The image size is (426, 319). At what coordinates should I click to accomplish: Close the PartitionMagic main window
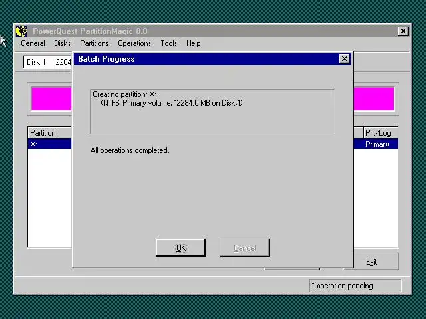[403, 31]
